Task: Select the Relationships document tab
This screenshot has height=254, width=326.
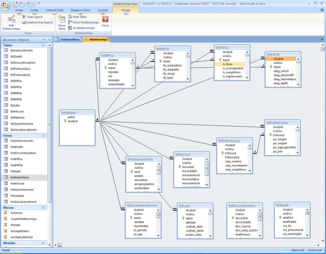Action: click(96, 39)
